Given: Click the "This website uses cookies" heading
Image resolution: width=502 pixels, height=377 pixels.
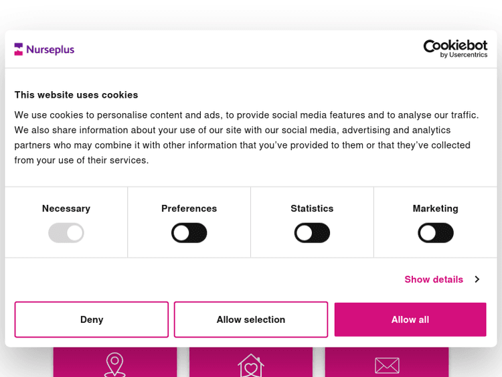Looking at the screenshot, I should 76,94.
